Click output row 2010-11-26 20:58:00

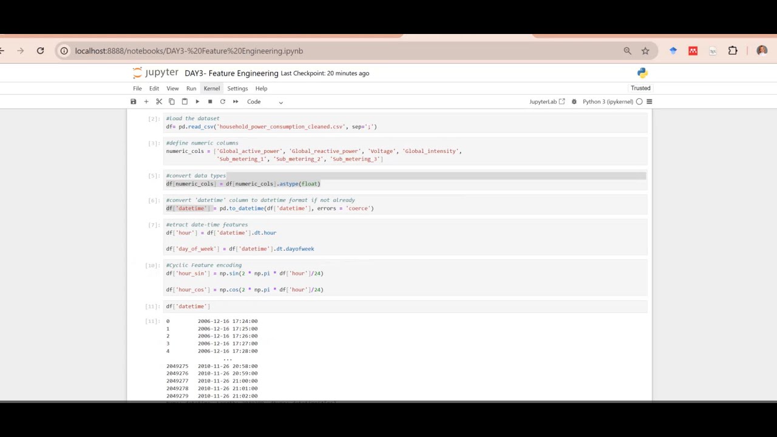[x=212, y=366]
